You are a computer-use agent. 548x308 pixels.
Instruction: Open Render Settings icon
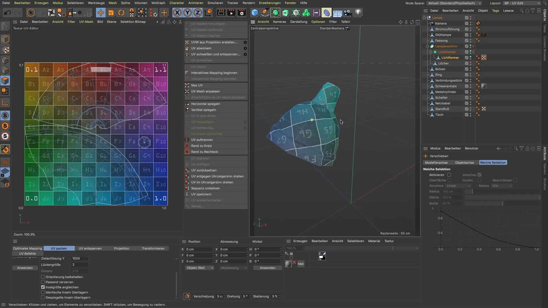point(242,13)
